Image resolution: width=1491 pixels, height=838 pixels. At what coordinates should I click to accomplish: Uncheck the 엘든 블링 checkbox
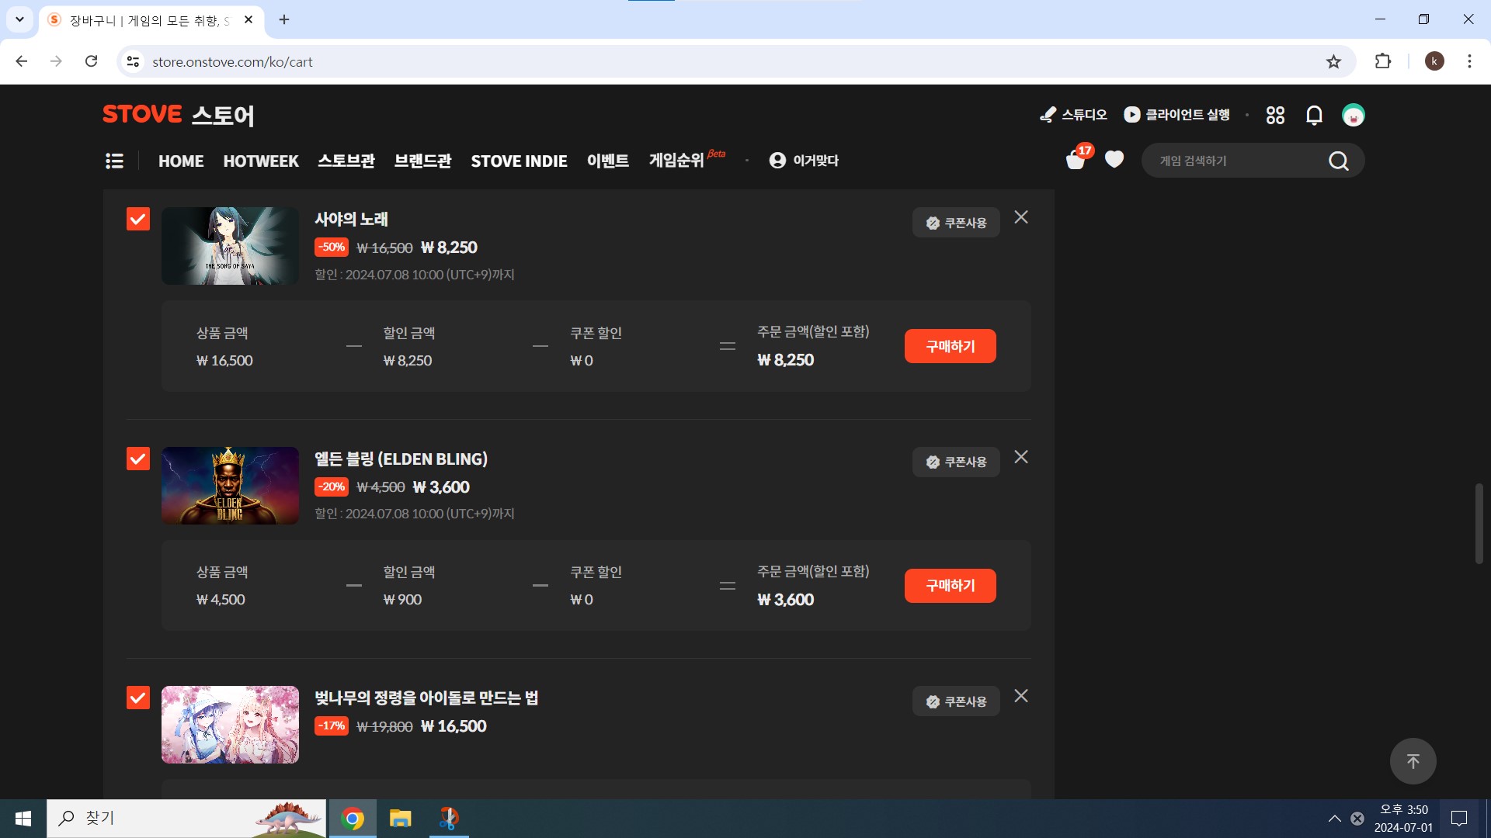pos(138,459)
